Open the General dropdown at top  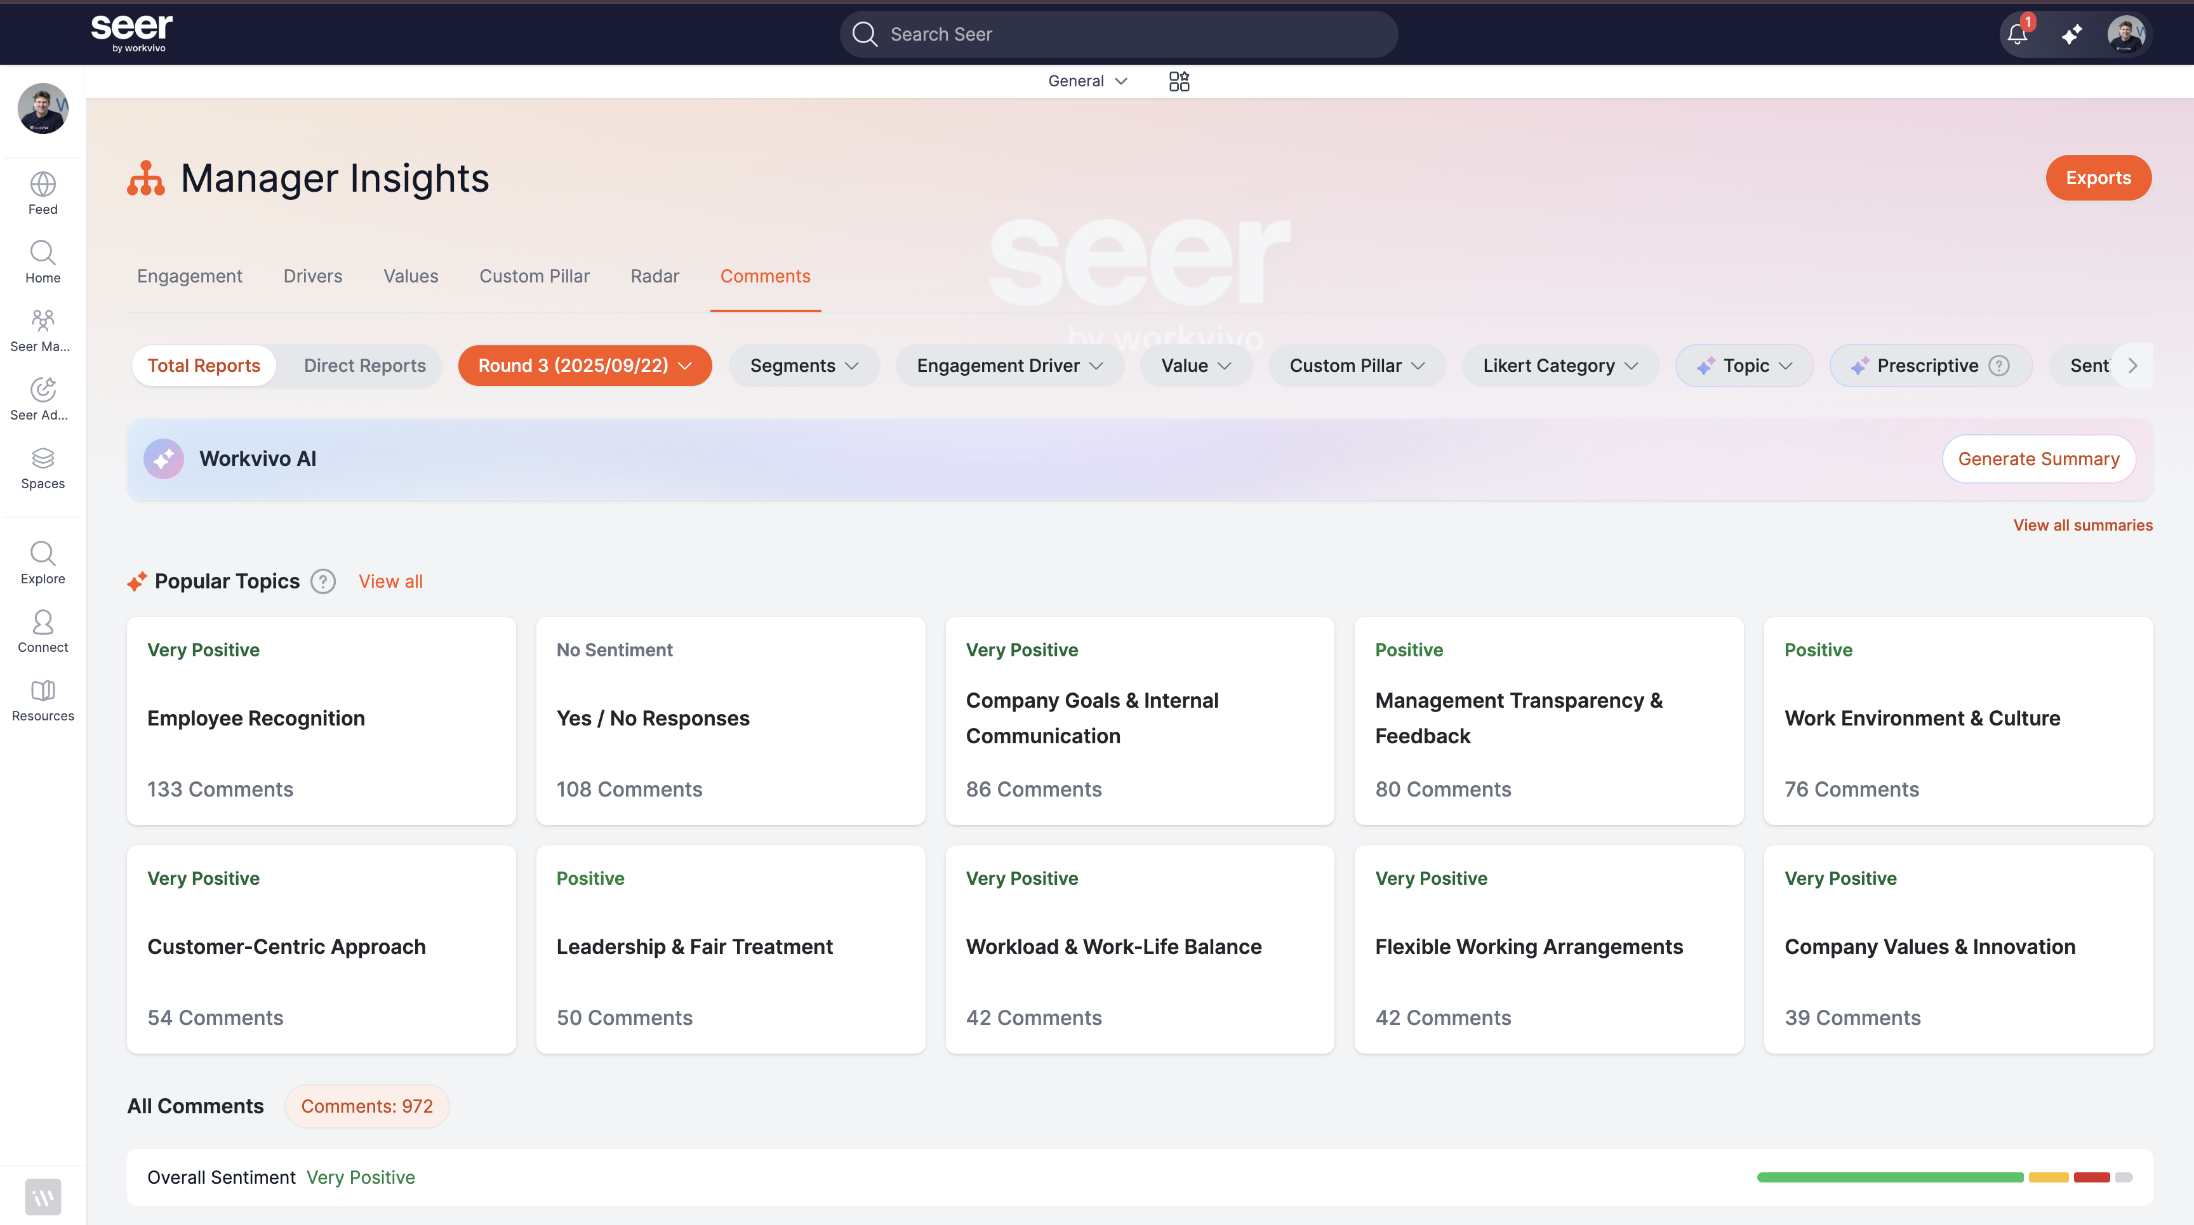[1087, 81]
